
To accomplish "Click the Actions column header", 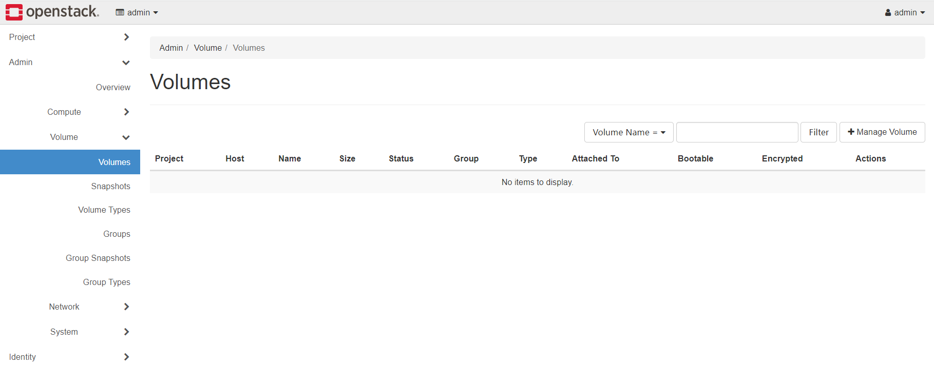I will click(870, 158).
